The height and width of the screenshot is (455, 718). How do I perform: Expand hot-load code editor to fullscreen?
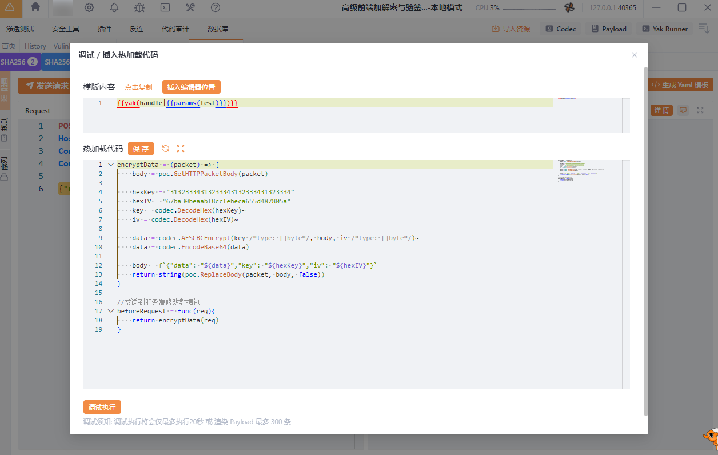181,149
